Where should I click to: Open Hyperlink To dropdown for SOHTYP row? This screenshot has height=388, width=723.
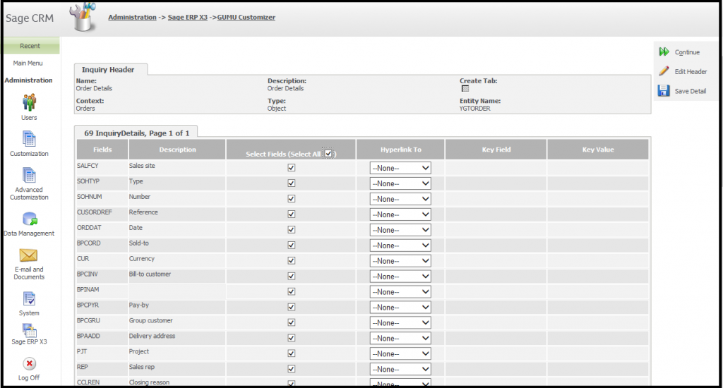(x=400, y=183)
